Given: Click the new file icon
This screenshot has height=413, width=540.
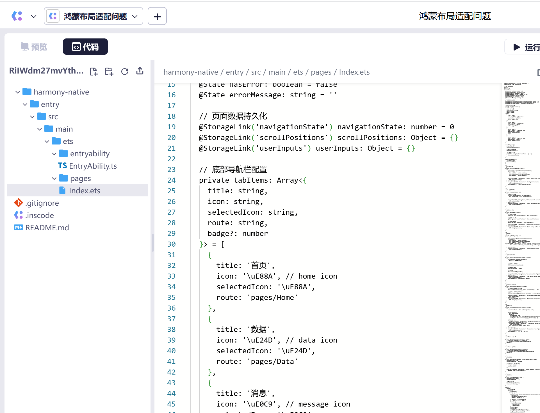Looking at the screenshot, I should (x=94, y=72).
